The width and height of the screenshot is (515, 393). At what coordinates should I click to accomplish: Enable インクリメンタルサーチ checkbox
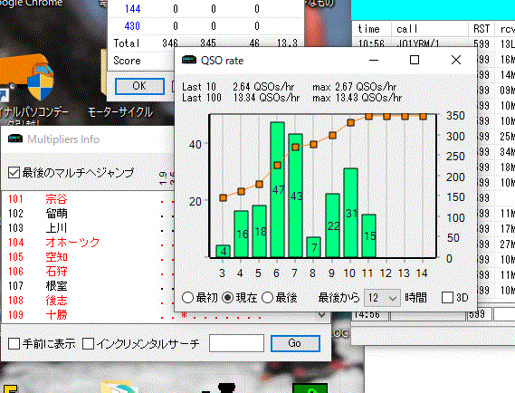pyautogui.click(x=88, y=344)
